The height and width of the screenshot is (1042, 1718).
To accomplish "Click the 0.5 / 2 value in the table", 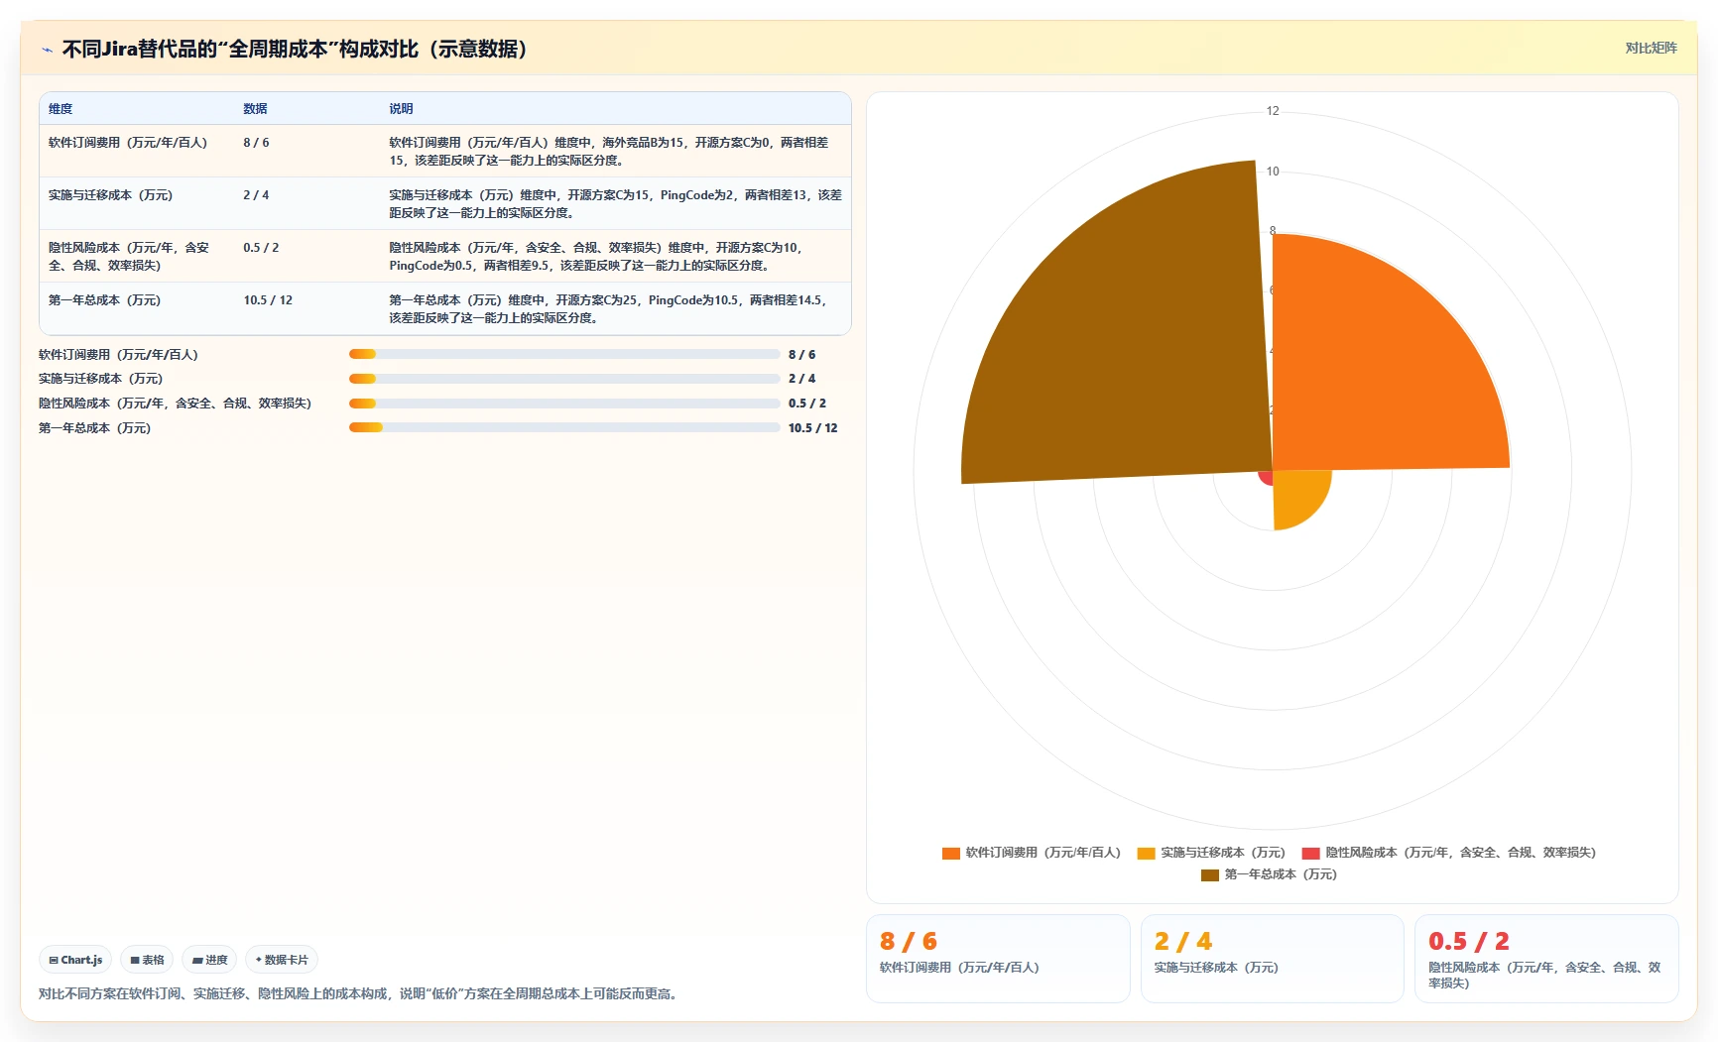I will 261,248.
